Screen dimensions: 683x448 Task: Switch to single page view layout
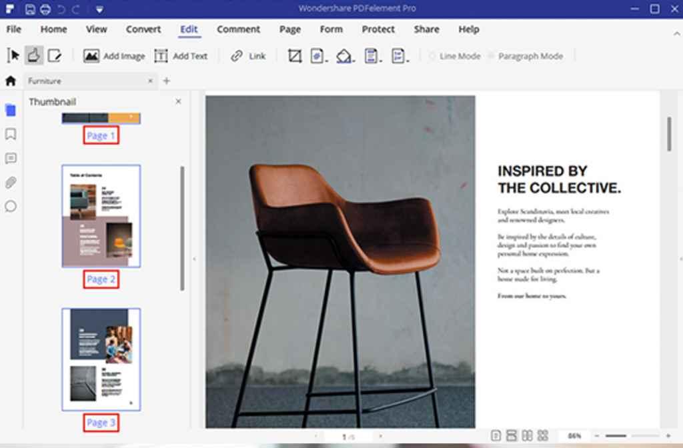[496, 435]
